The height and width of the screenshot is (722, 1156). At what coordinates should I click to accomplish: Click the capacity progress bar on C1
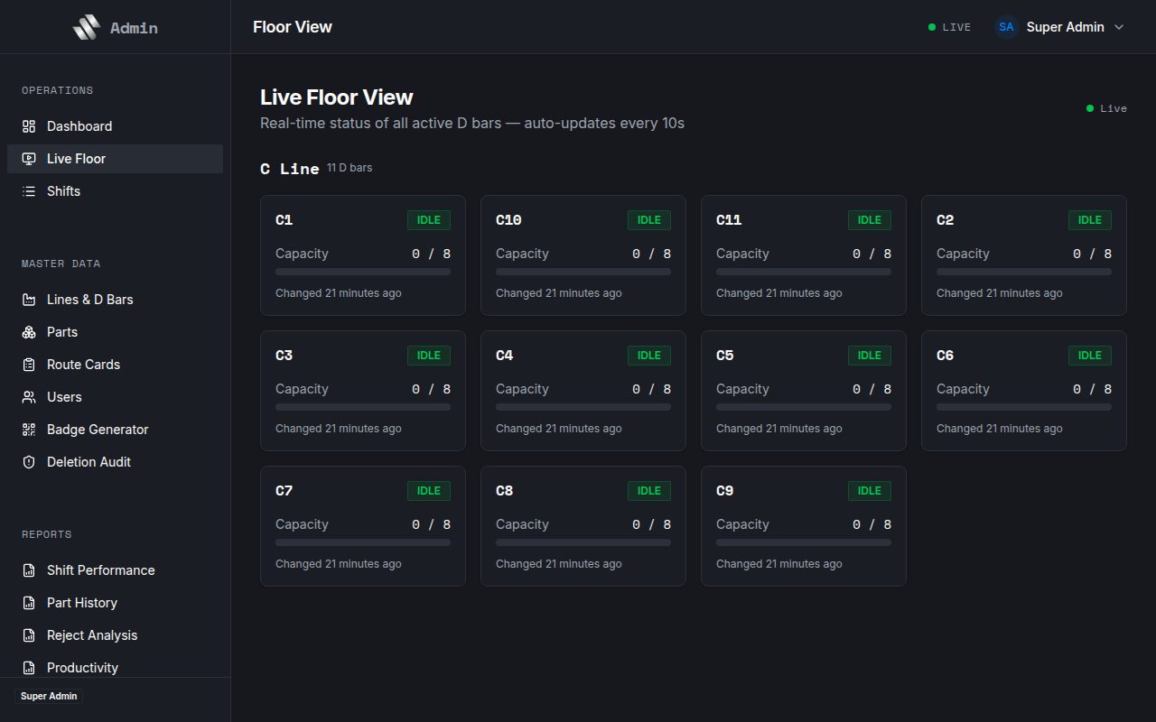coord(363,272)
